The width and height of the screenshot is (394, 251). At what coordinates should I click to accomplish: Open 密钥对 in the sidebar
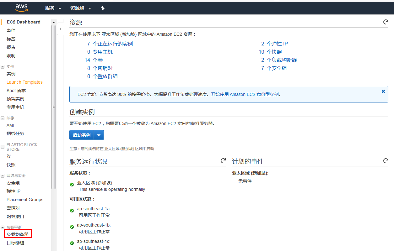13,208
